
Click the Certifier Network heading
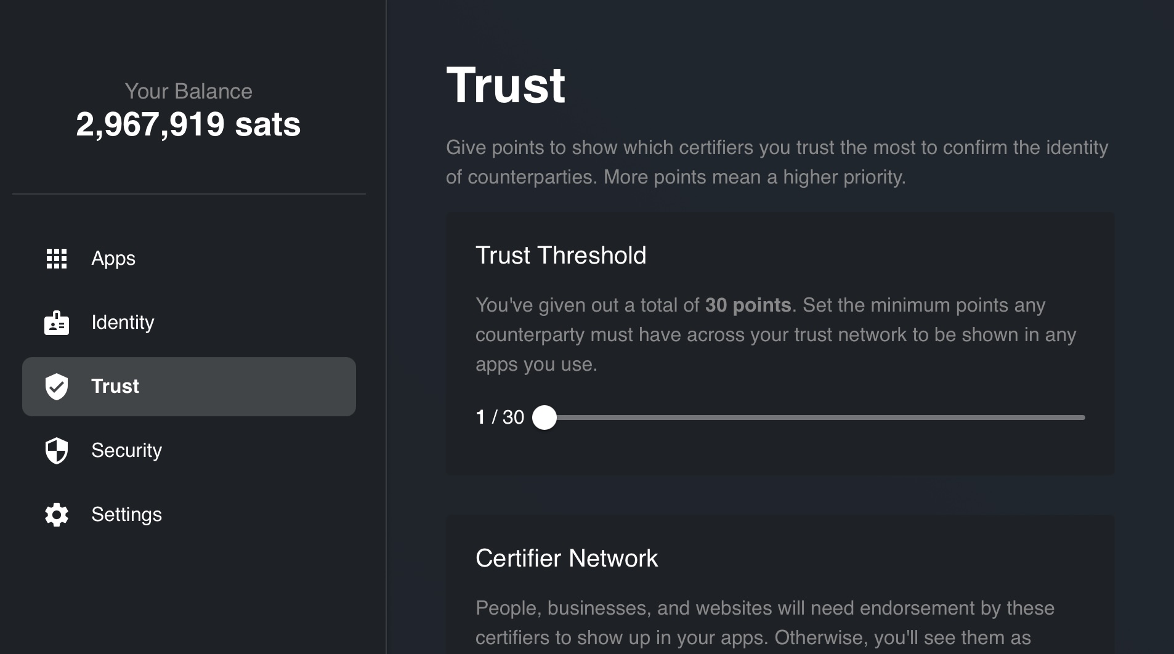pyautogui.click(x=567, y=559)
